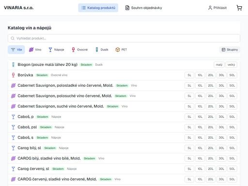
Task: Click grapes icon beside Cabernet Sauvignon polosladké
Action: click(14, 85)
